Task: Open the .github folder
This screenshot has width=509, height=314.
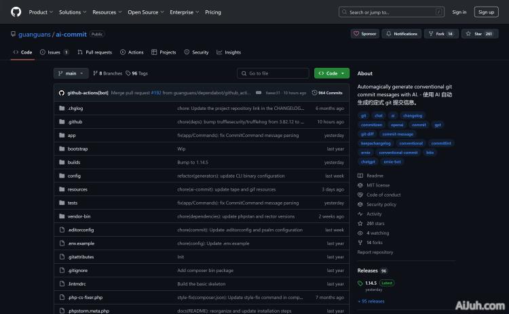Action: pyautogui.click(x=75, y=121)
